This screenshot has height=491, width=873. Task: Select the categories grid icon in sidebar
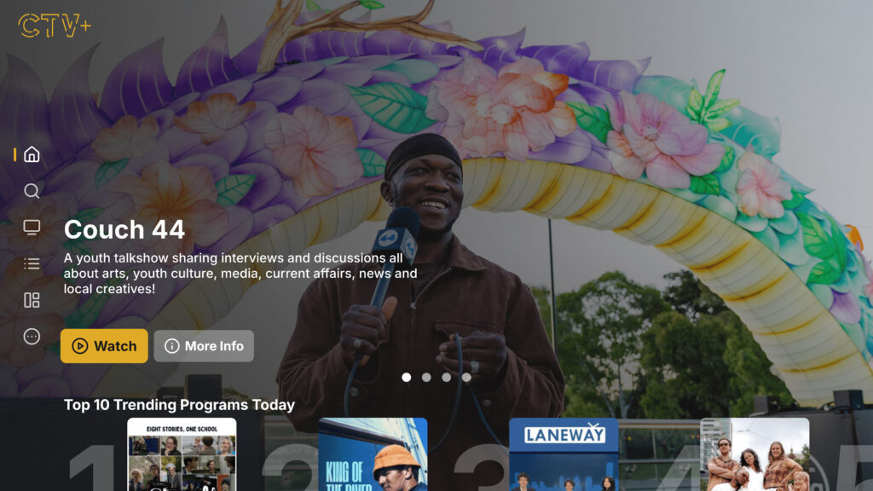coord(31,300)
